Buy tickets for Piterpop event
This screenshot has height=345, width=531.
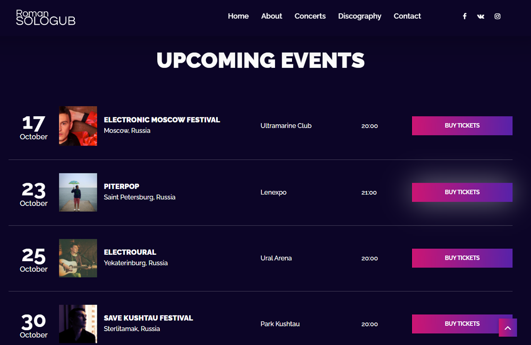(462, 192)
